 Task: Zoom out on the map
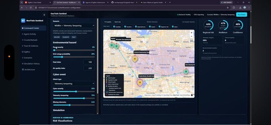pos(191,36)
